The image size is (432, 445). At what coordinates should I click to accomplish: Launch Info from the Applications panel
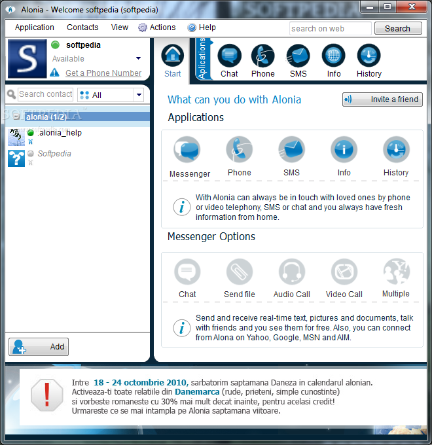point(344,150)
